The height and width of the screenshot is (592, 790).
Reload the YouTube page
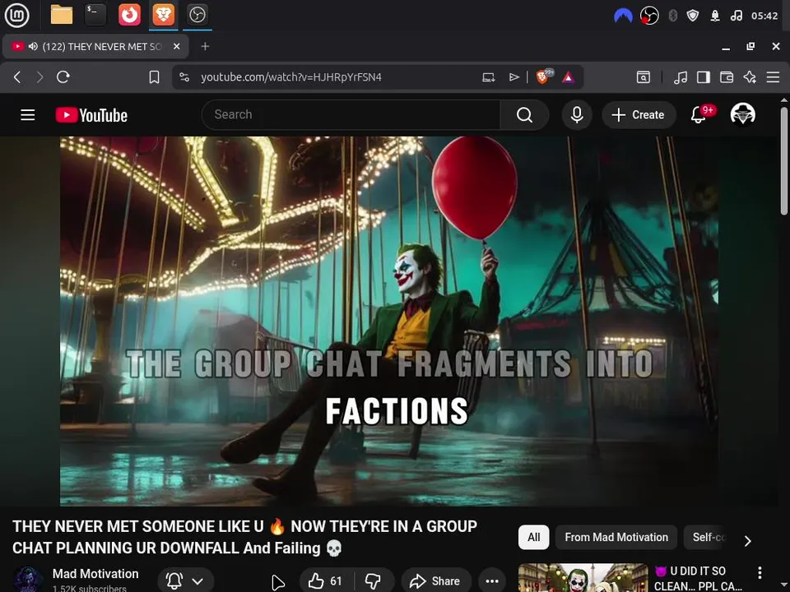click(63, 77)
